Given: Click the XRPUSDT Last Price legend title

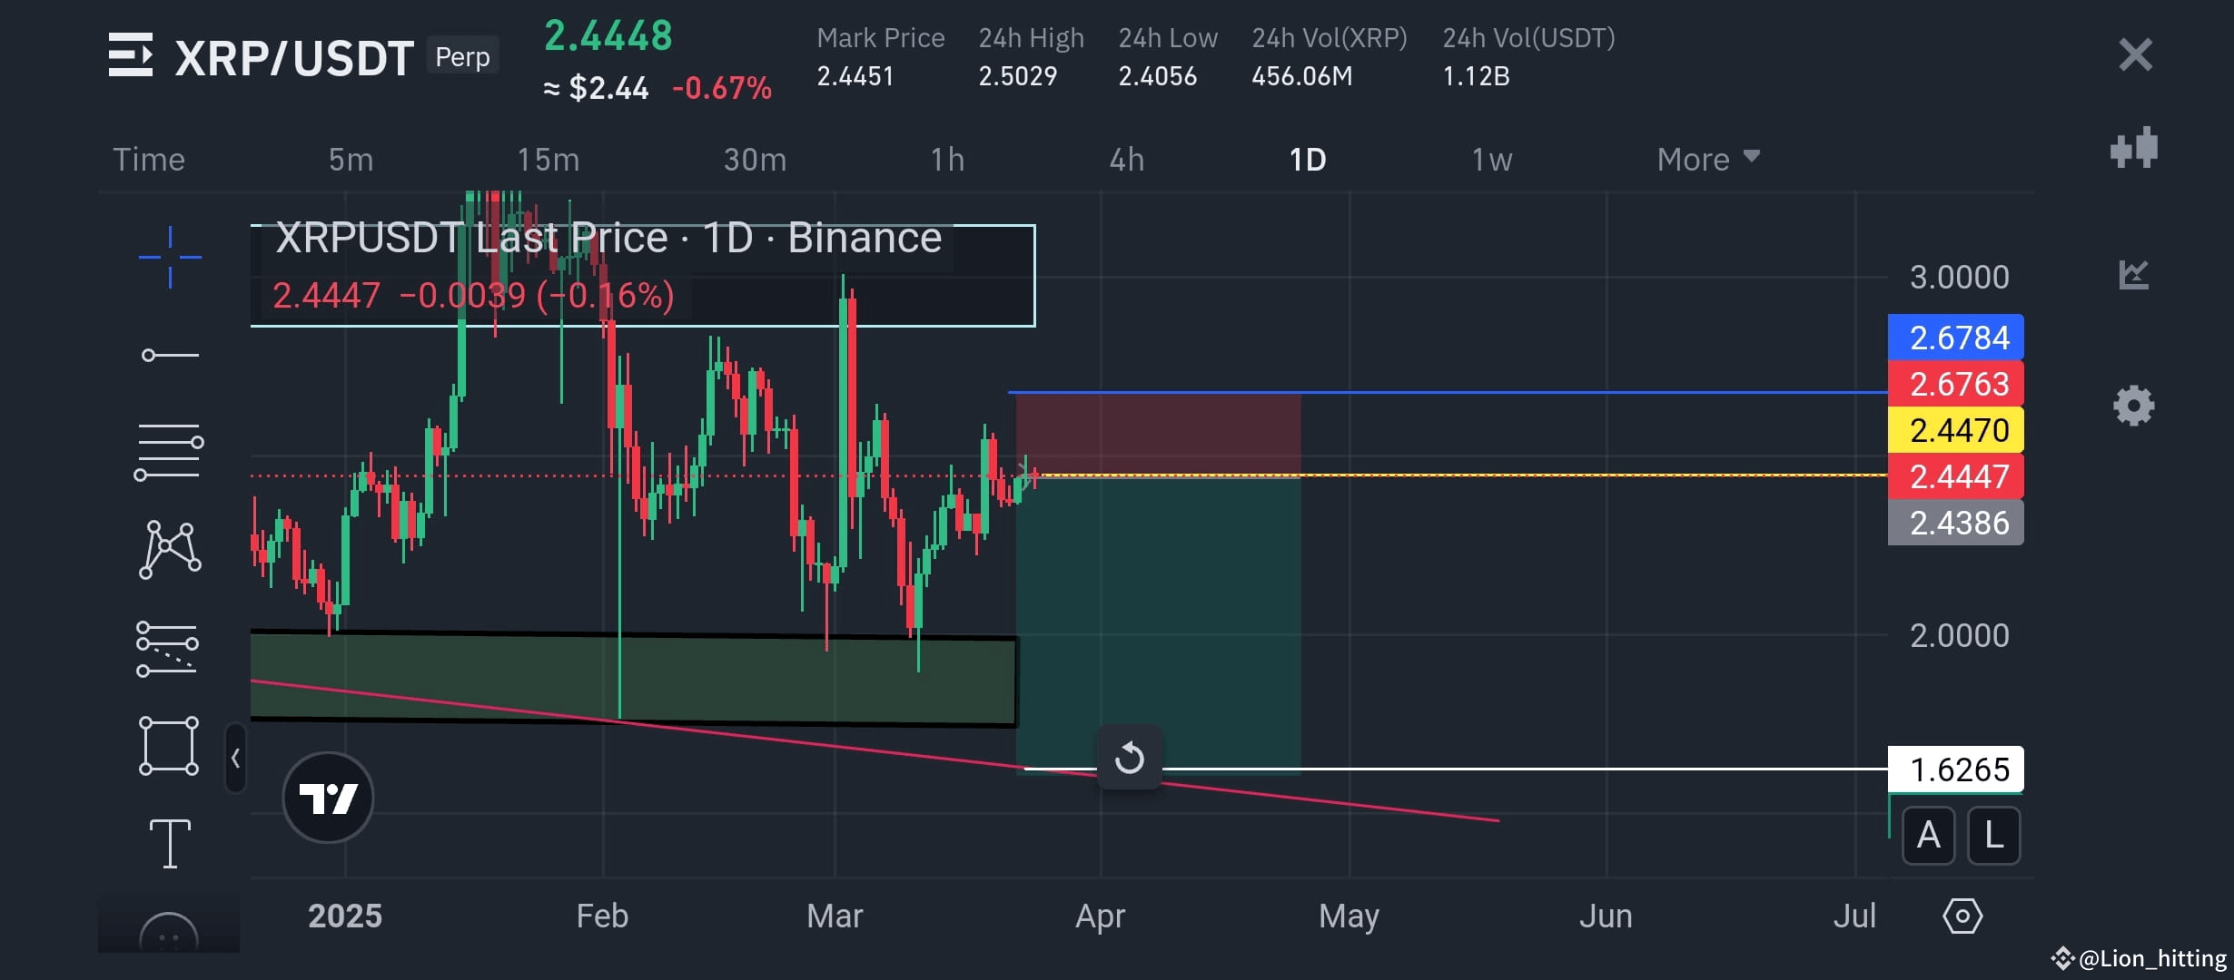Looking at the screenshot, I should [608, 238].
